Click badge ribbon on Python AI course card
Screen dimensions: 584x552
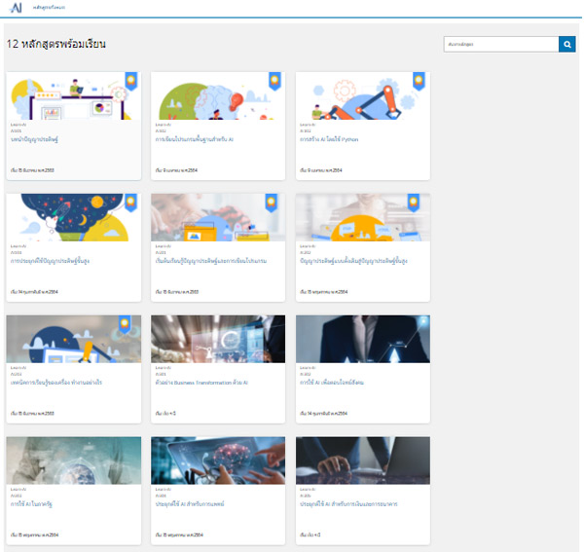point(419,81)
